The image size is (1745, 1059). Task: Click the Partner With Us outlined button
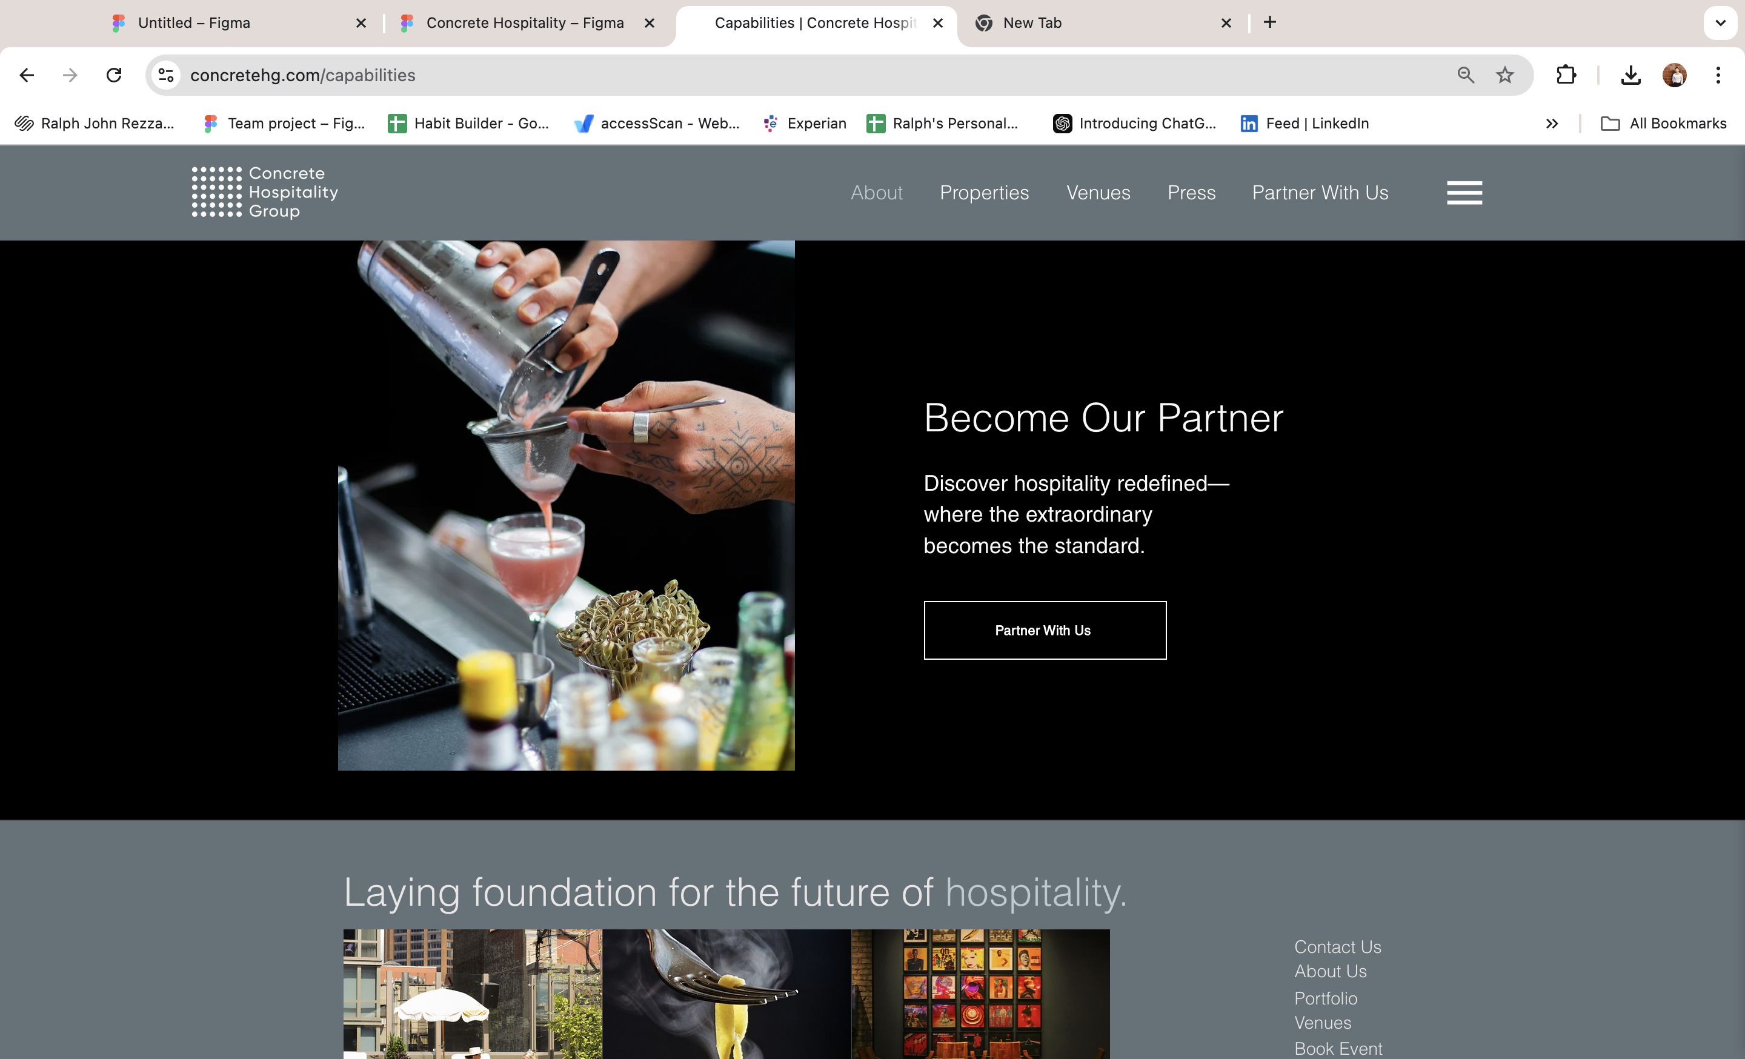point(1045,630)
